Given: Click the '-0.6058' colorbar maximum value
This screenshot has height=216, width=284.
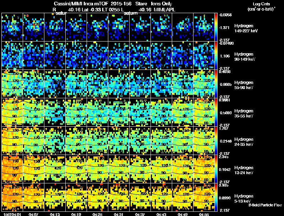Looking at the screenshot, I should click(x=225, y=15).
